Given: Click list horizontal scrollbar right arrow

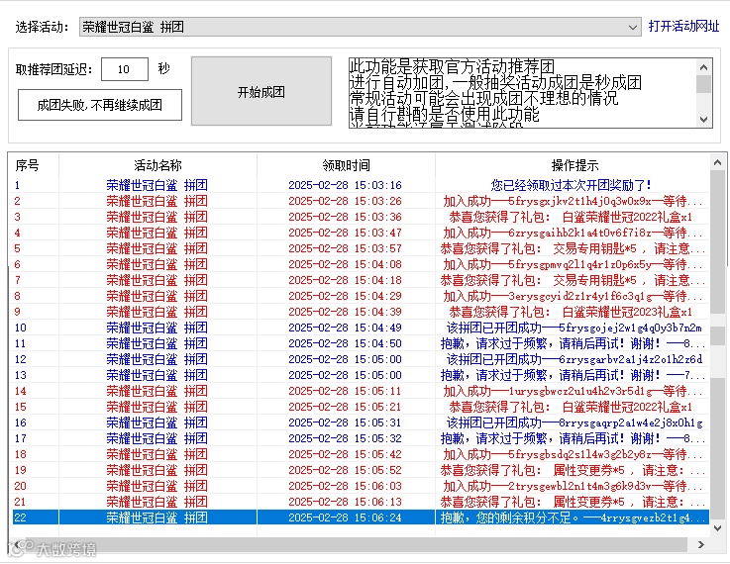Looking at the screenshot, I should [x=700, y=544].
